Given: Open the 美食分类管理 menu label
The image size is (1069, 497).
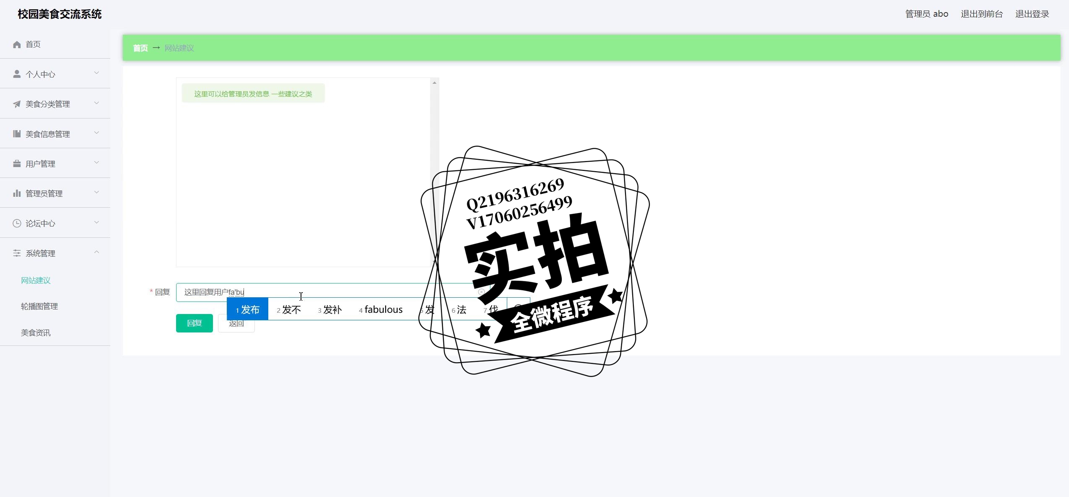Looking at the screenshot, I should (48, 104).
